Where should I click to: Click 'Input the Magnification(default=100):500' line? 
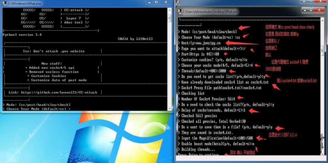click(x=216, y=138)
